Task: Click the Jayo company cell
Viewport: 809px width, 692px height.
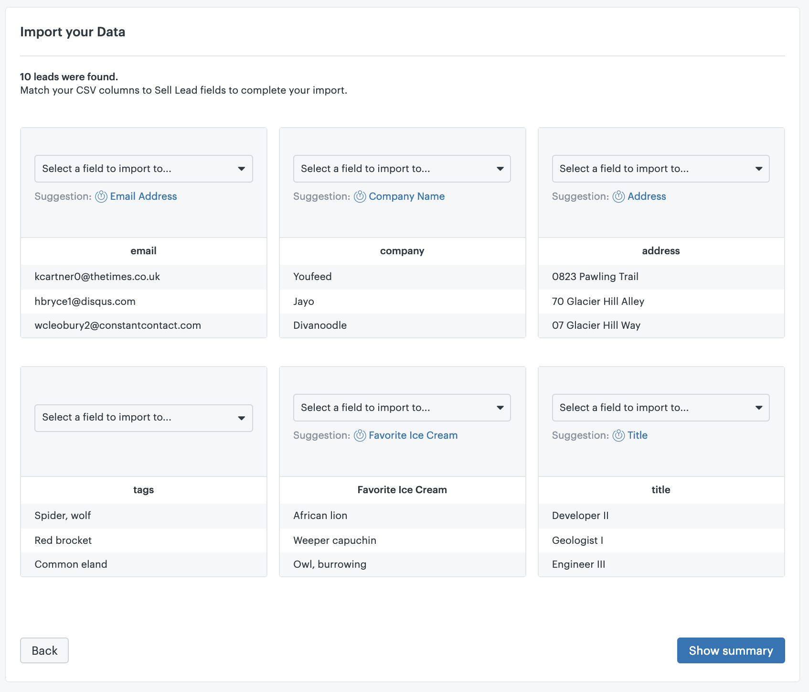Action: [402, 302]
